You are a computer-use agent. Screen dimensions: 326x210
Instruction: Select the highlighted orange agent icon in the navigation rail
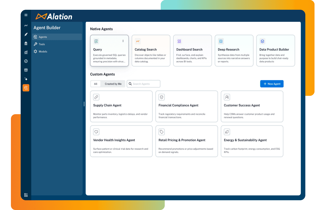pos(26,88)
